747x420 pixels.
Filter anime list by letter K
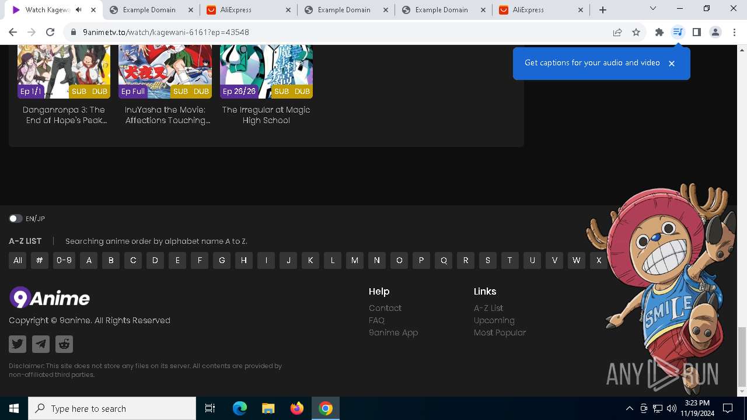coord(310,260)
